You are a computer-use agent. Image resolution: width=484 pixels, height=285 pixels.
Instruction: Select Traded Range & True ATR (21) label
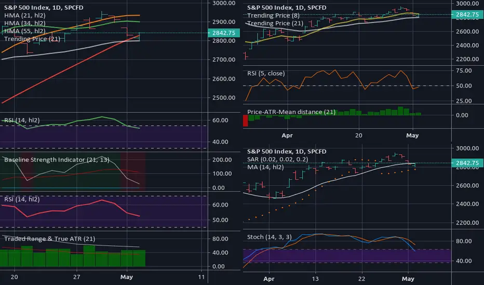pos(50,239)
